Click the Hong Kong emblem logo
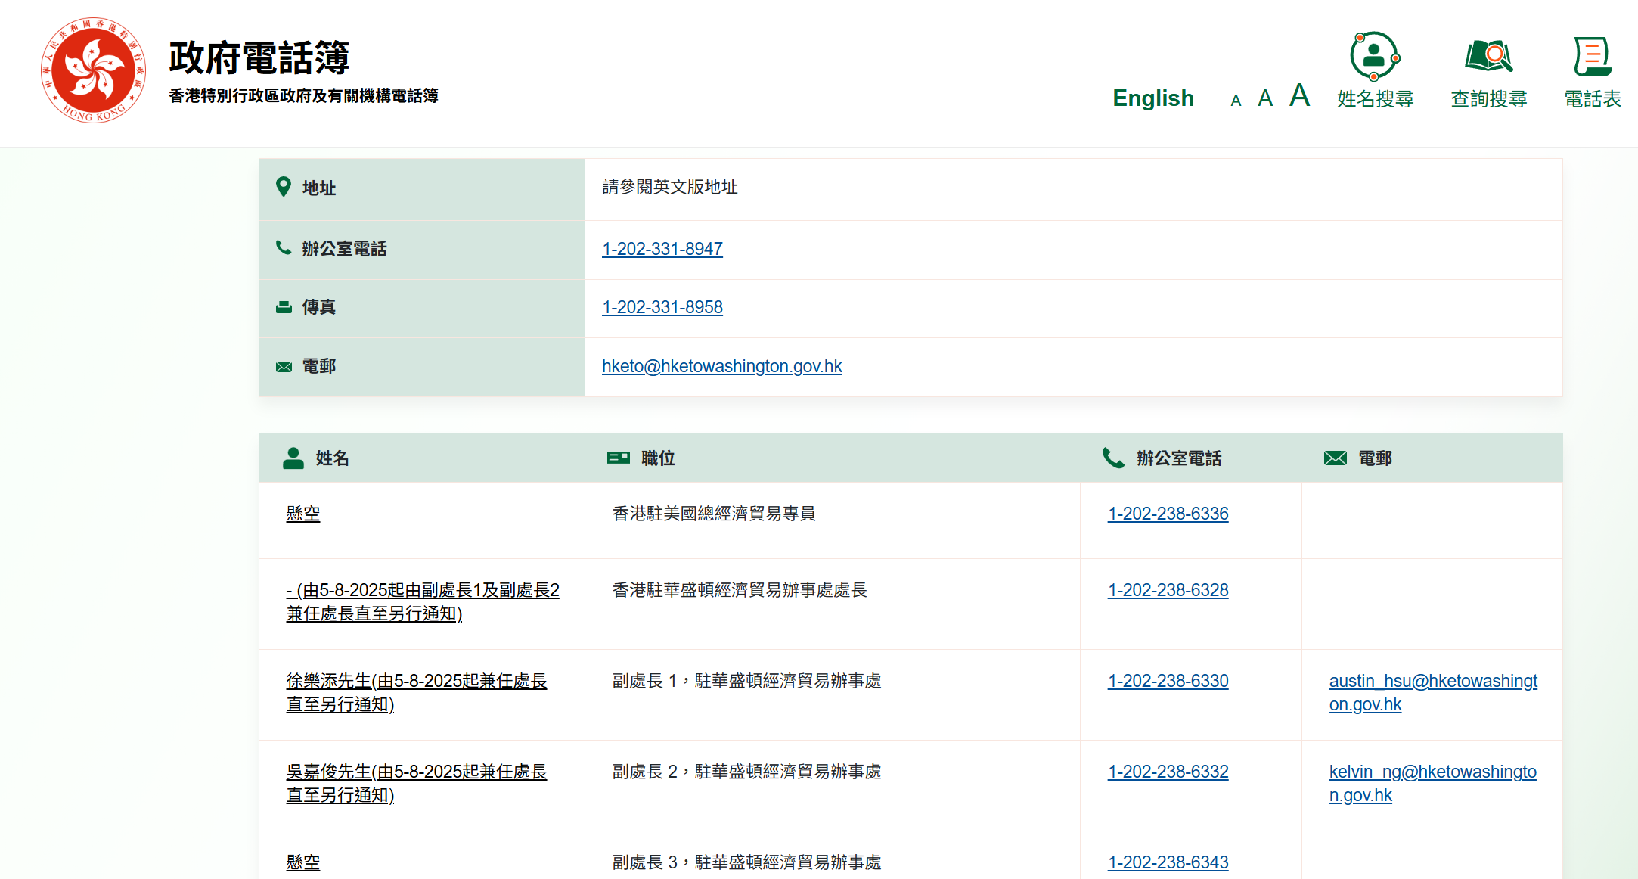The height and width of the screenshot is (879, 1638). pyautogui.click(x=93, y=73)
